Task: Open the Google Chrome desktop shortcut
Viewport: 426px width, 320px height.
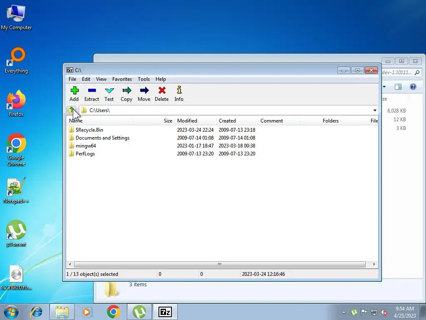Action: pyautogui.click(x=16, y=150)
